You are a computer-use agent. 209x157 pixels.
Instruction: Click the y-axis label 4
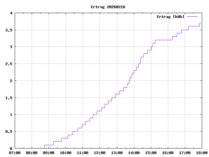click(11, 13)
